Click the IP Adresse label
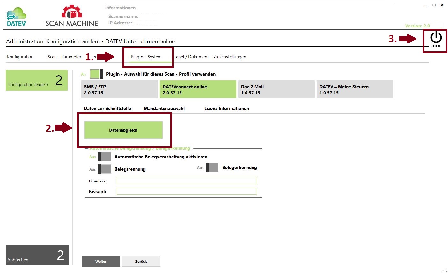 pyautogui.click(x=120, y=23)
